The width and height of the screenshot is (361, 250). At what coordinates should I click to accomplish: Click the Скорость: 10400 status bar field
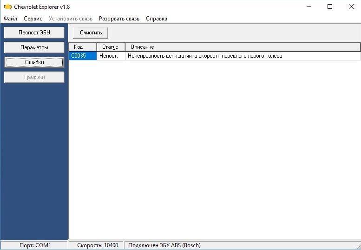coord(97,245)
